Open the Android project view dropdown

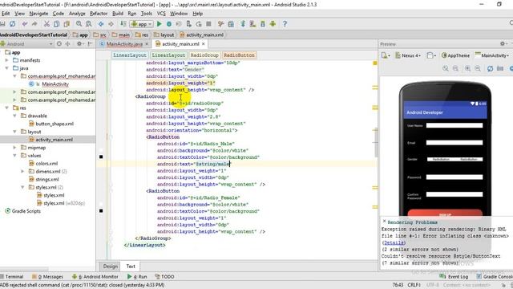[26, 43]
